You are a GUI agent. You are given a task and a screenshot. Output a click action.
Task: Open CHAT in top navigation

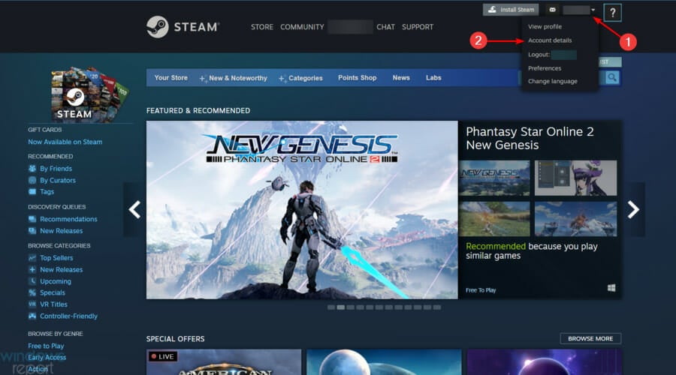(x=385, y=27)
